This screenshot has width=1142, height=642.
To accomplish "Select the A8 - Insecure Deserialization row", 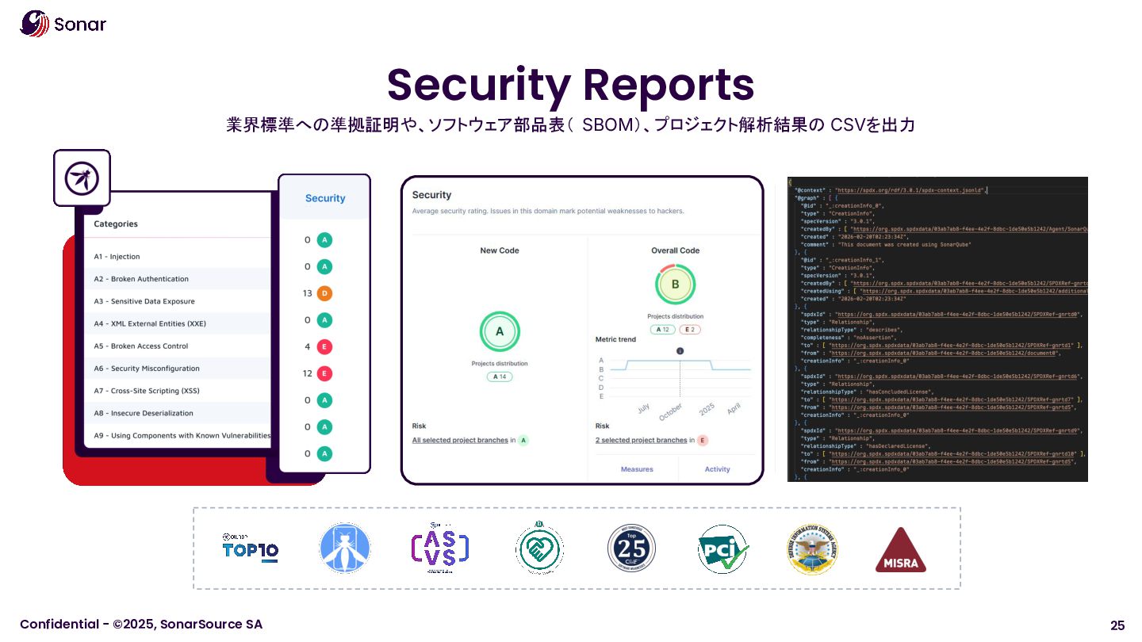I will coord(178,413).
